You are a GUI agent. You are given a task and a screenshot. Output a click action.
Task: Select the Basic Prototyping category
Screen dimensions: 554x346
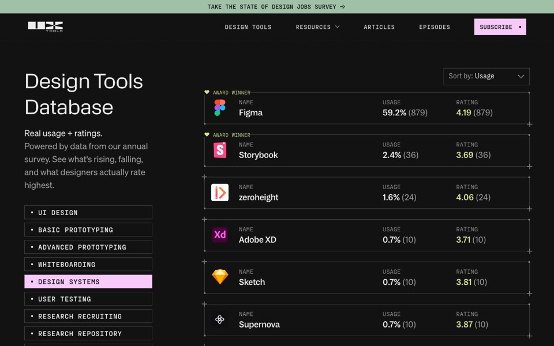tap(88, 230)
